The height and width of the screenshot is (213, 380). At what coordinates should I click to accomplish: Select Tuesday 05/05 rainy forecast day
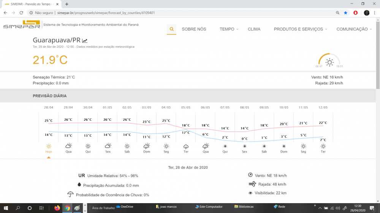pyautogui.click(x=186, y=148)
